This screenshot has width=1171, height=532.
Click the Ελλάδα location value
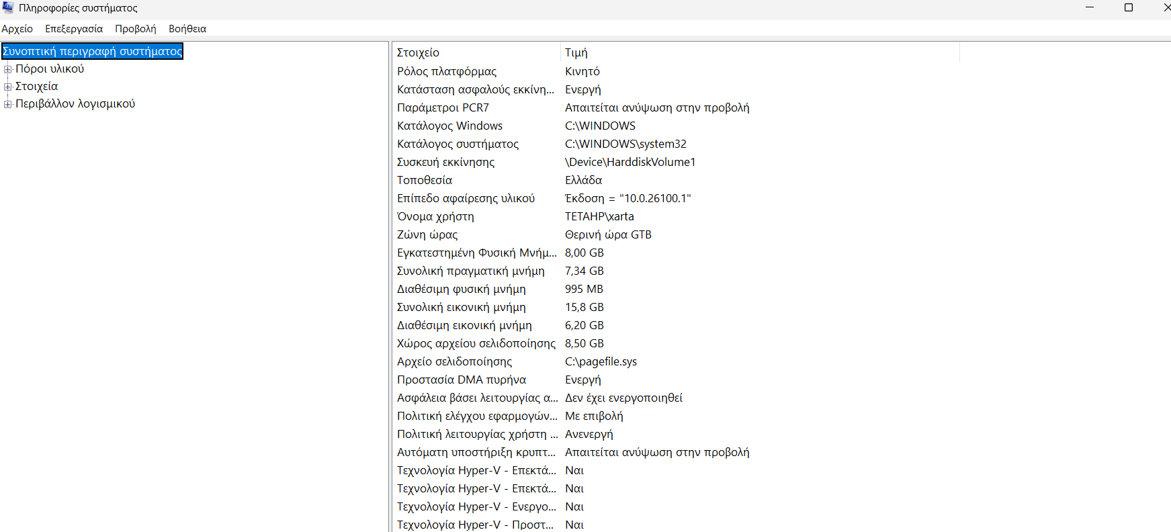point(583,180)
